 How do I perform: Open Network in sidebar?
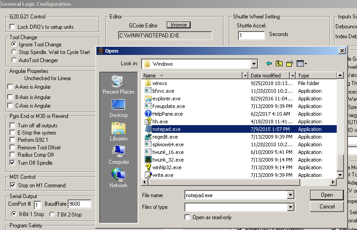[x=119, y=178]
